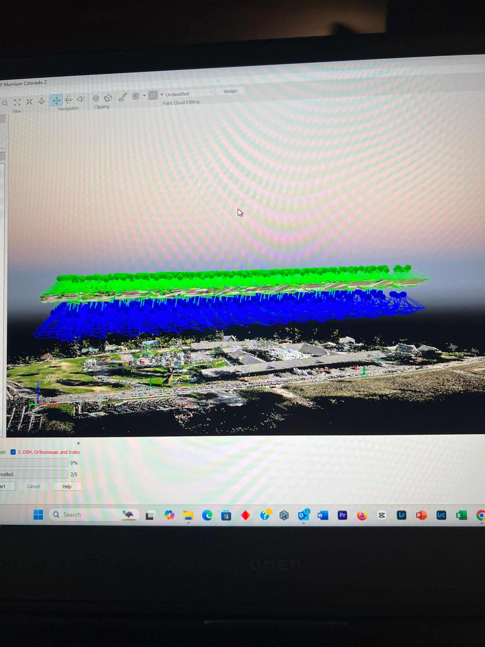The height and width of the screenshot is (647, 485).
Task: Select the Trackball navigation mode icon
Action: pyautogui.click(x=69, y=99)
